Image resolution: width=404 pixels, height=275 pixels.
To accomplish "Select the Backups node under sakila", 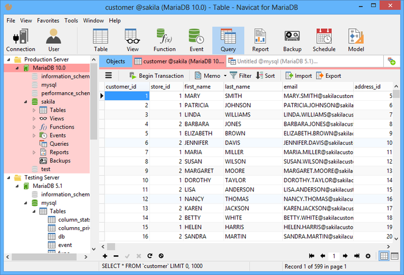I will click(60, 161).
